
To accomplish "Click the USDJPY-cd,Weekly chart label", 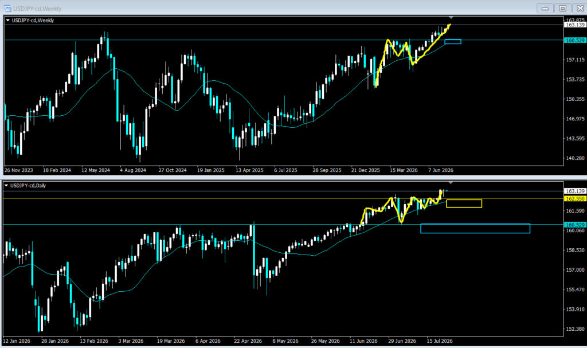I will coord(33,21).
